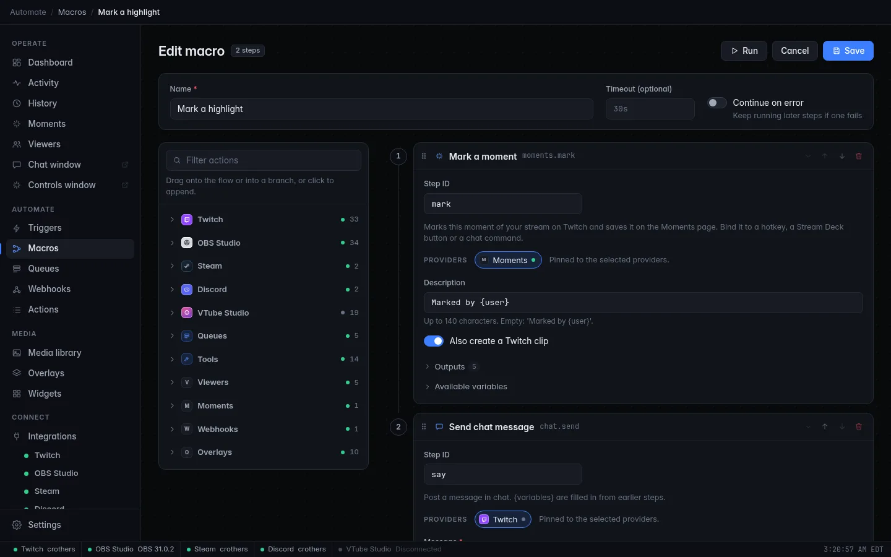Click the VTube Studio category icon
Image resolution: width=891 pixels, height=557 pixels.
click(x=187, y=313)
